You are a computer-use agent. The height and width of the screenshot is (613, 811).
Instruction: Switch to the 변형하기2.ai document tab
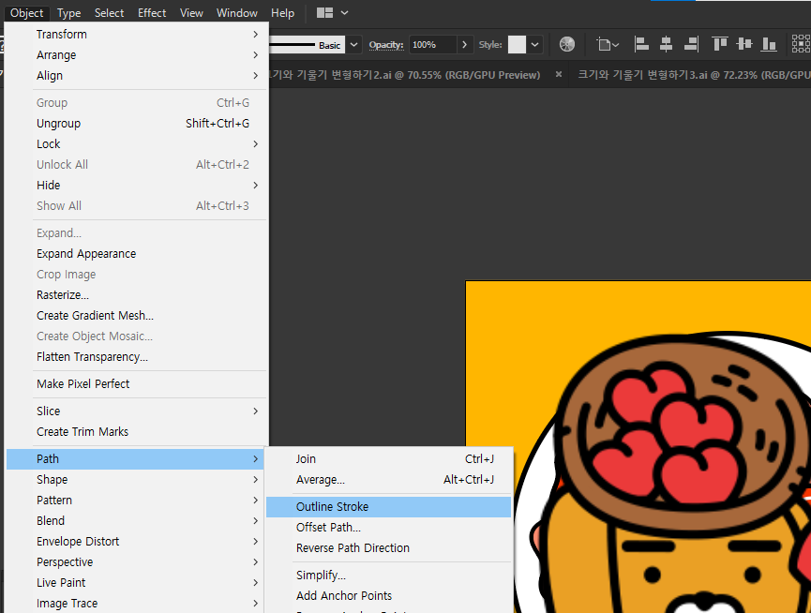pyautogui.click(x=404, y=75)
